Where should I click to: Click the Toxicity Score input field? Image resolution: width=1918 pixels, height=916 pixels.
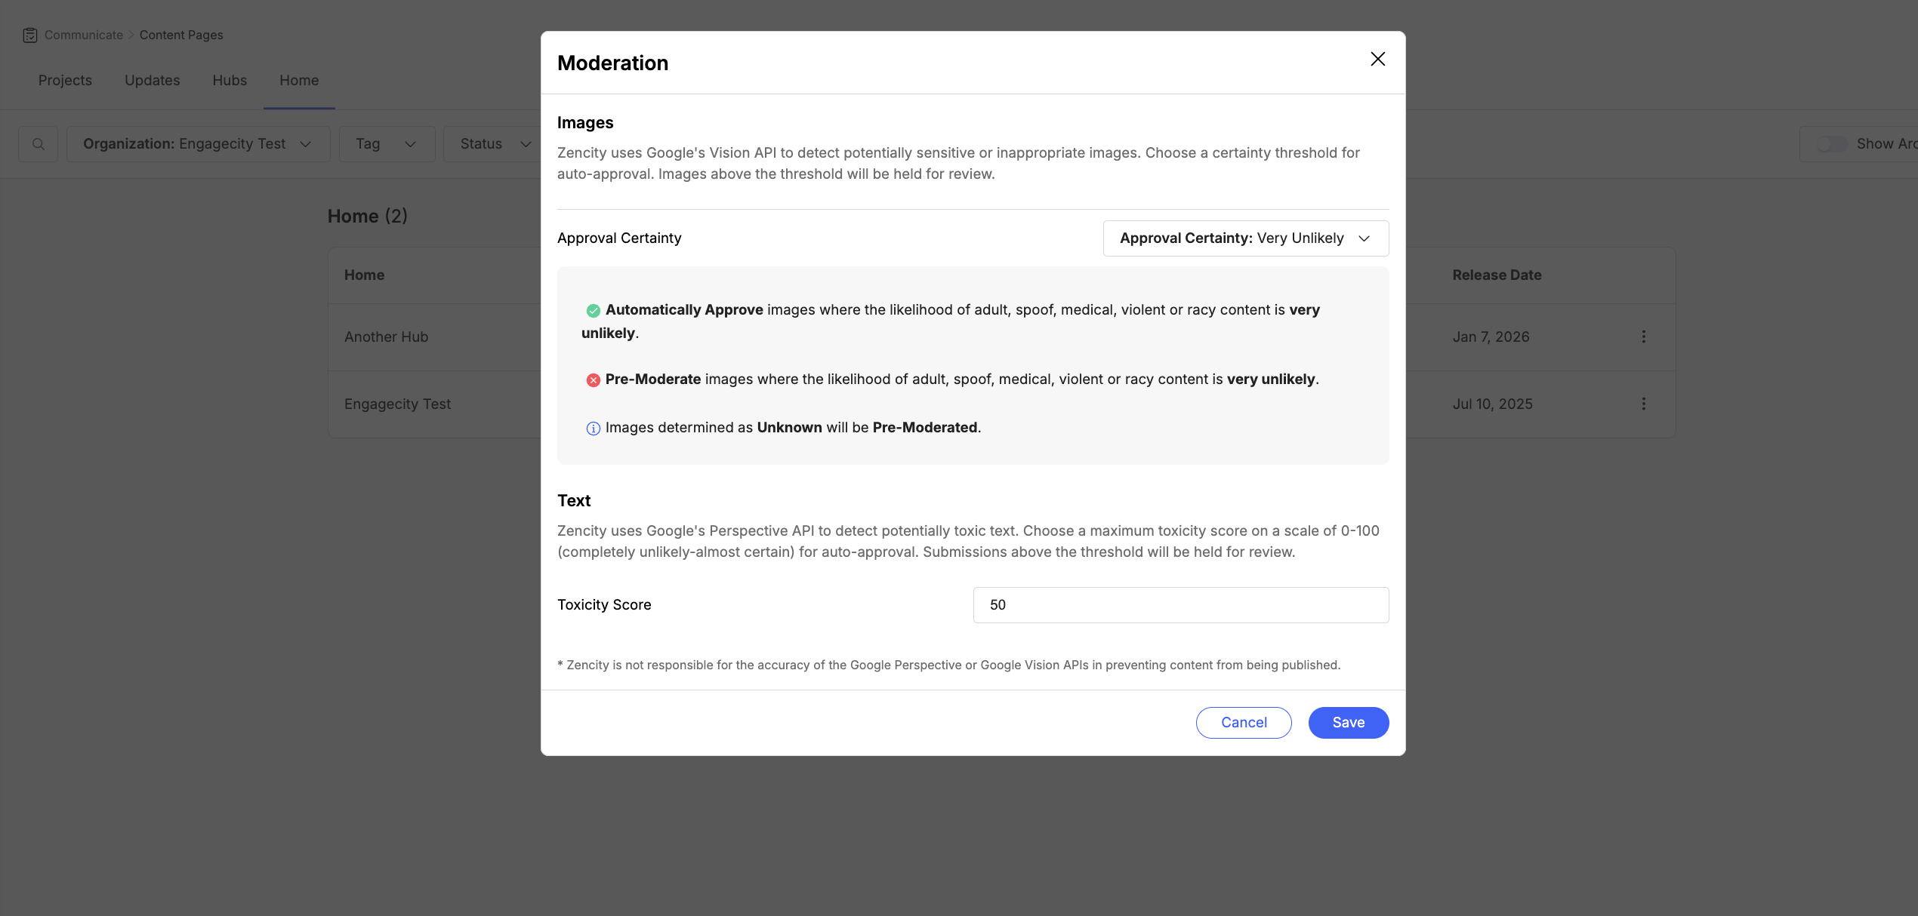tap(1180, 604)
